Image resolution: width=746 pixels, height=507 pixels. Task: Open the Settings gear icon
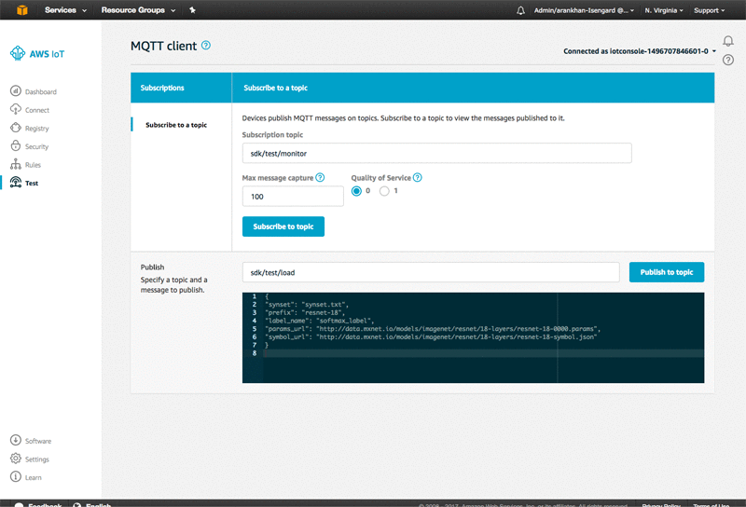pos(16,458)
